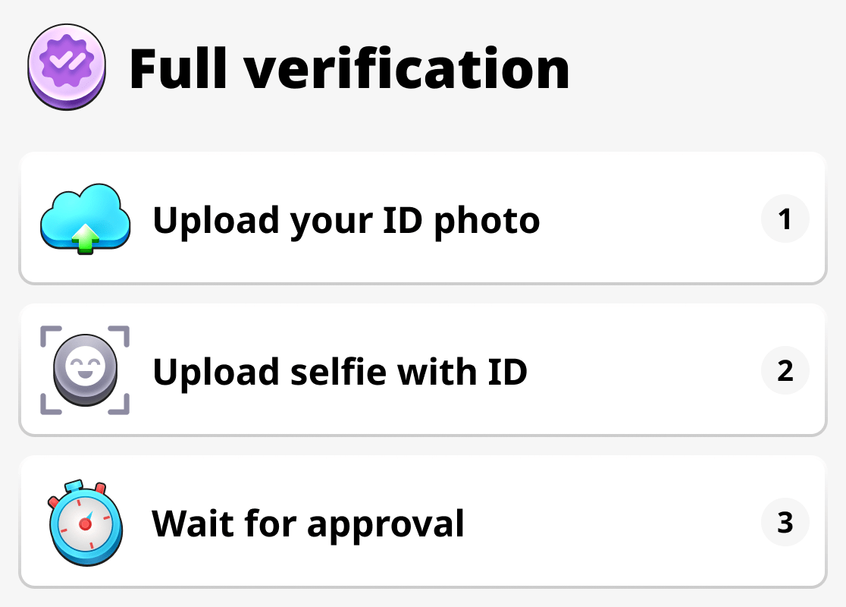
Task: Select step number 1 badge
Action: coord(785,219)
